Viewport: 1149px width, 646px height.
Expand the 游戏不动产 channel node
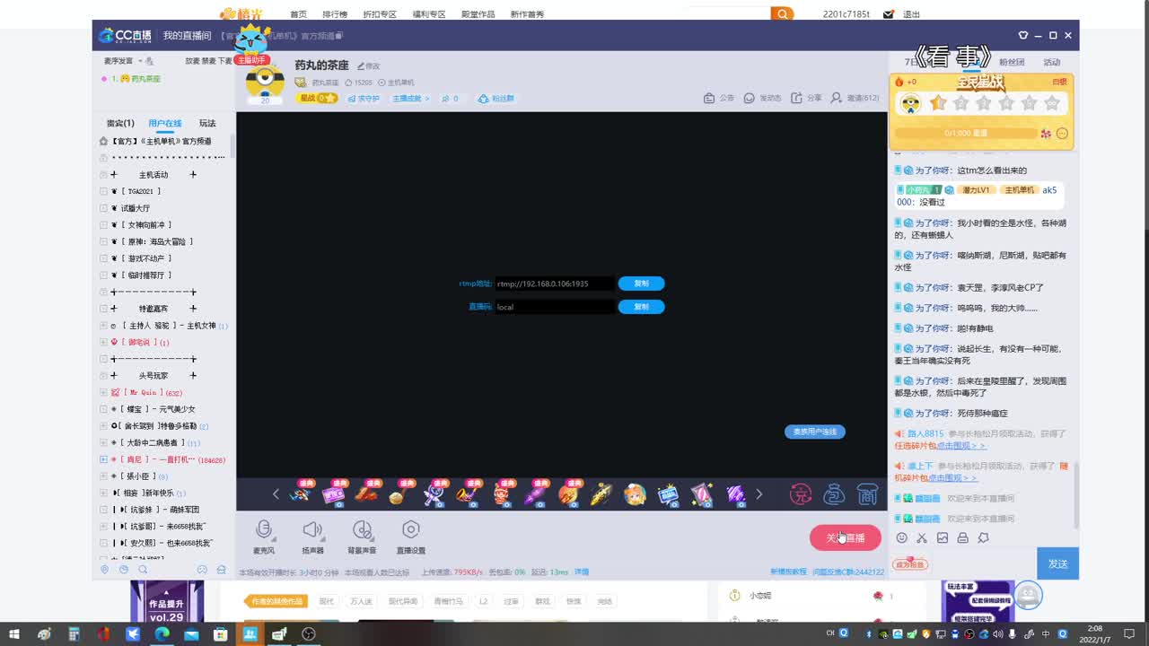(x=103, y=258)
